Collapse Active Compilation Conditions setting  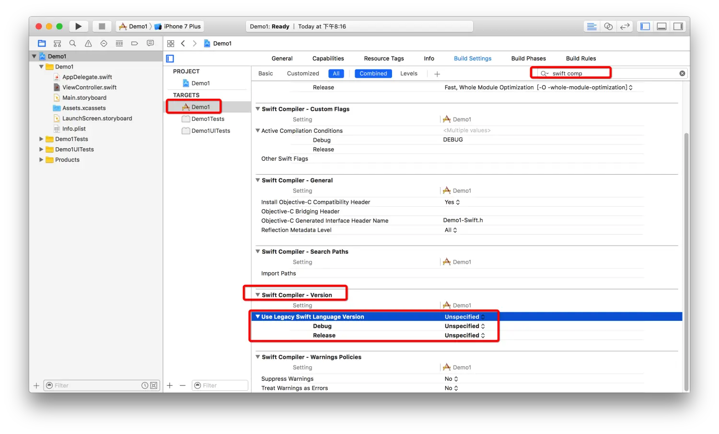258,130
